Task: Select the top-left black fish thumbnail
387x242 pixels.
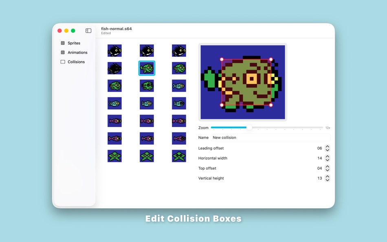Action: click(114, 51)
